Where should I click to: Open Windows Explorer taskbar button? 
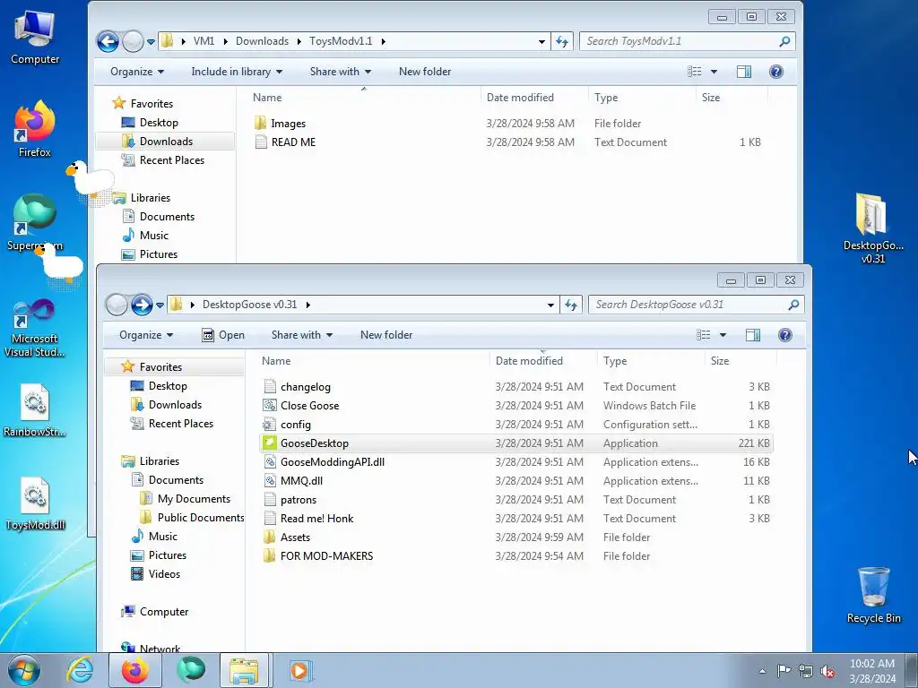[x=244, y=670]
